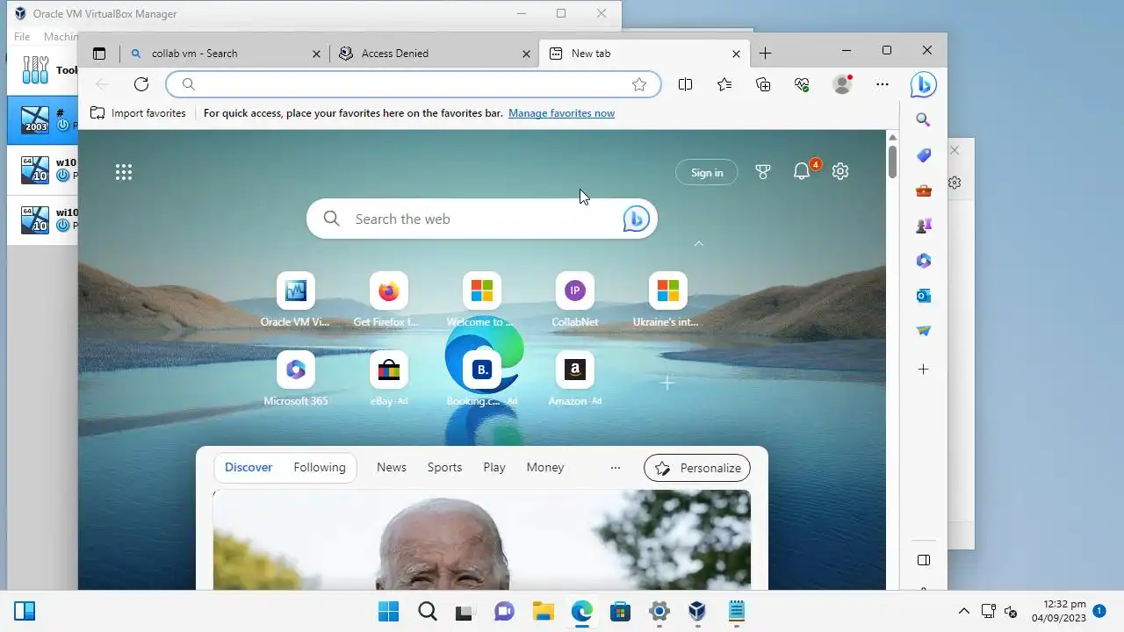Open sidebar Drop paper plane icon

(x=923, y=331)
